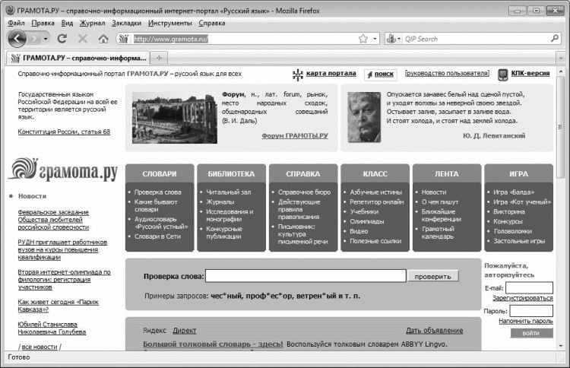The width and height of the screenshot is (570, 368).
Task: Click the грамота.ру snail logo
Action: (x=63, y=170)
